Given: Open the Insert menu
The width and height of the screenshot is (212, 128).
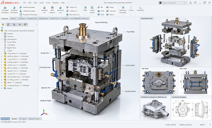Looking at the screenshot, I should [x=41, y=3].
